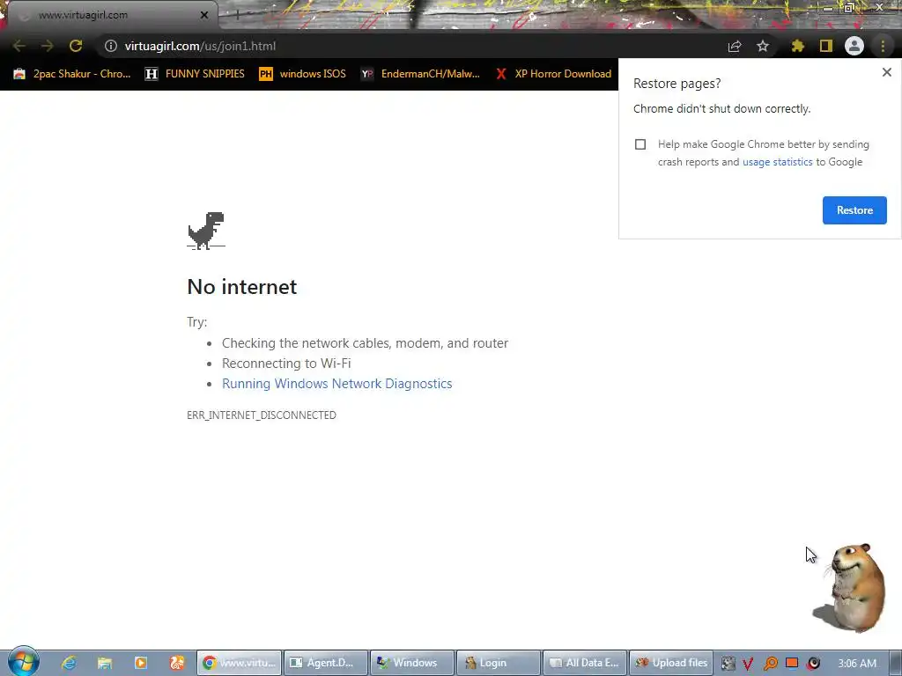
Task: Share this page icon in address bar
Action: pos(734,46)
